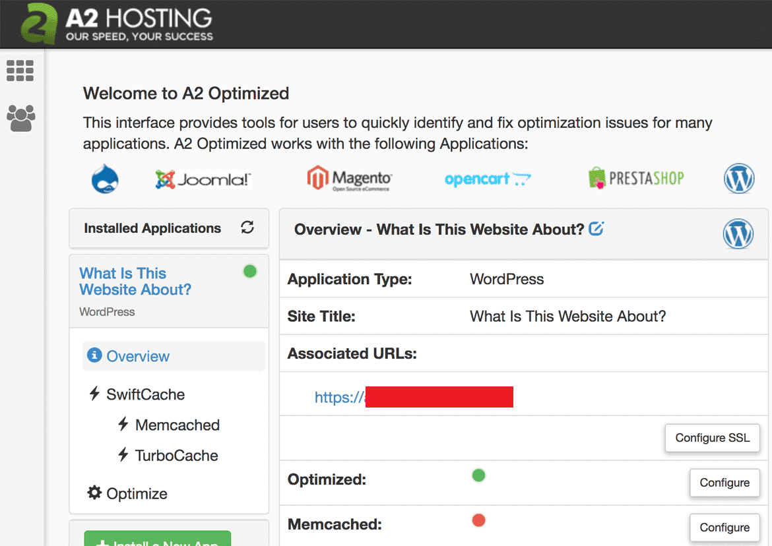Image resolution: width=772 pixels, height=546 pixels.
Task: Click Configure button in Memcached row
Action: (724, 528)
